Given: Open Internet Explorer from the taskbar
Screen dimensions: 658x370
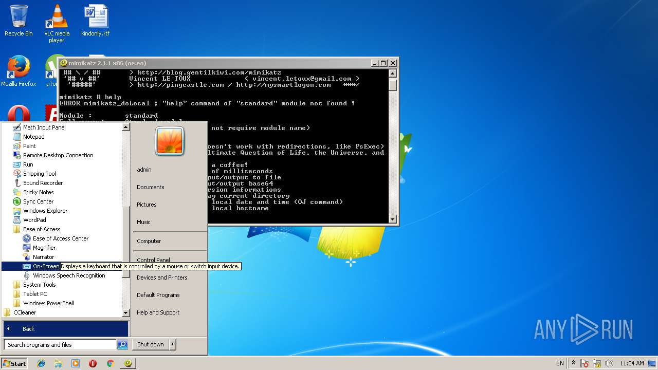Looking at the screenshot, I should (x=41, y=363).
